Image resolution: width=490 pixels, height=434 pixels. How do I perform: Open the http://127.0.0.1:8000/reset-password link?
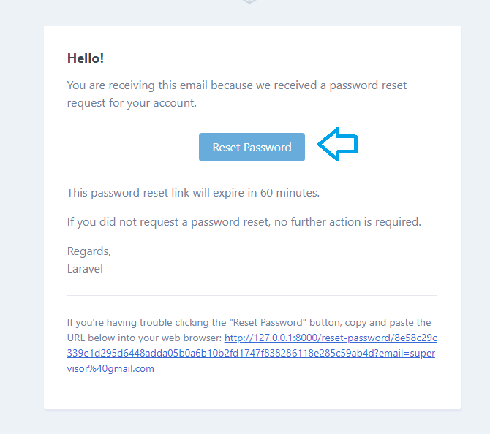coord(331,338)
